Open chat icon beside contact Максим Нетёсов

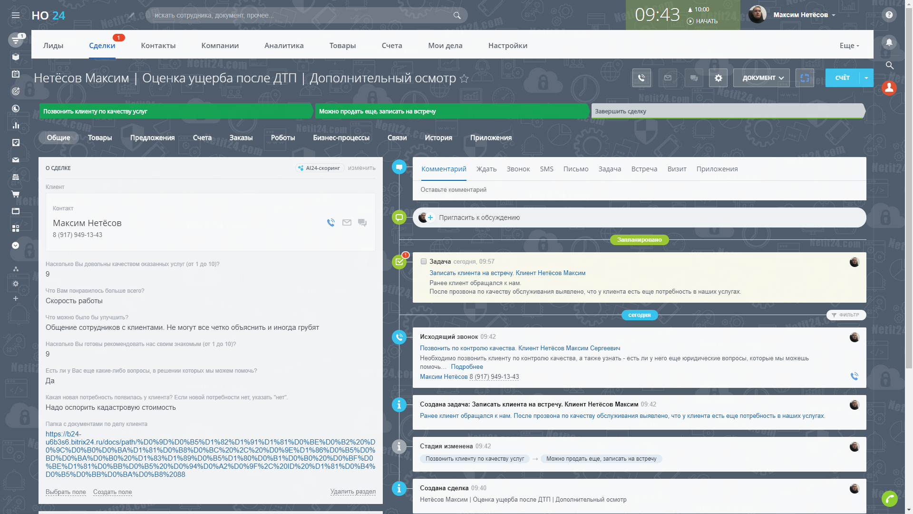coord(362,223)
